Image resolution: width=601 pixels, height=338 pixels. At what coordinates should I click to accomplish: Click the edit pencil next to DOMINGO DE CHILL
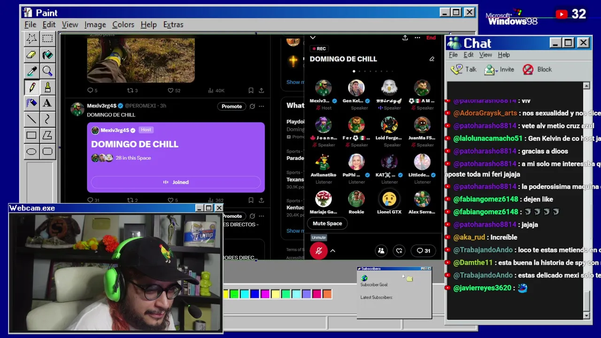[431, 59]
